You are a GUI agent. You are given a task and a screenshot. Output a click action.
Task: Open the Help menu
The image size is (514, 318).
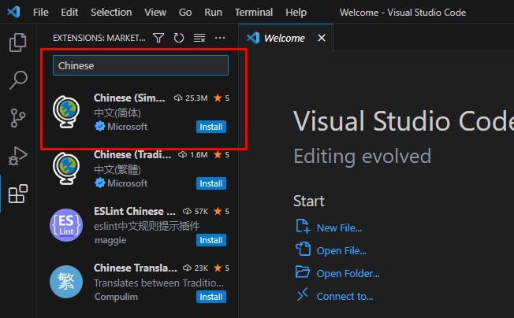coord(296,13)
